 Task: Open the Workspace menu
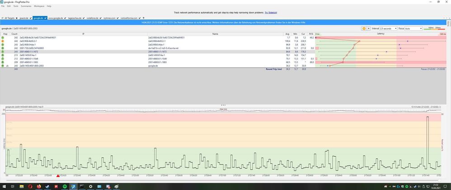click(39, 6)
